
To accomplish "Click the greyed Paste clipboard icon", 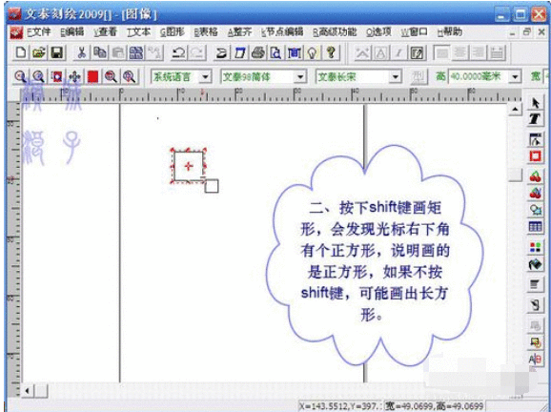I will click(x=118, y=52).
